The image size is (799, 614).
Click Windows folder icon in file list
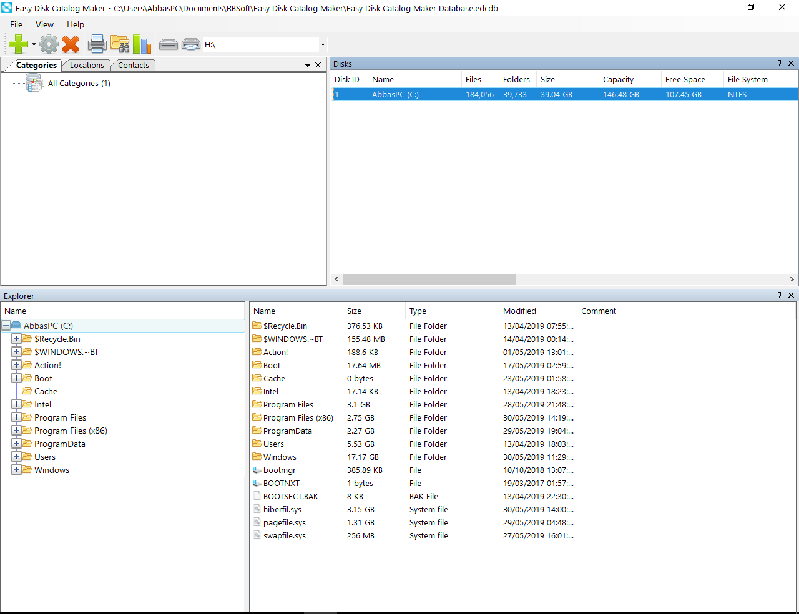(257, 457)
